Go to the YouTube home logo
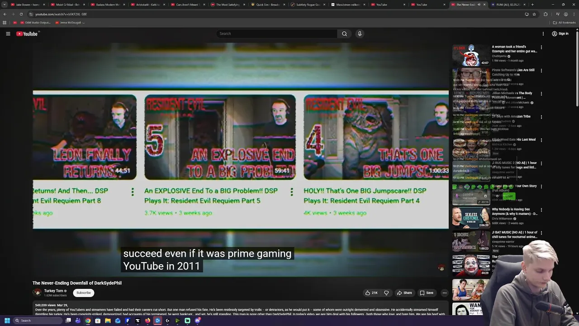This screenshot has height=326, width=579. [x=27, y=34]
